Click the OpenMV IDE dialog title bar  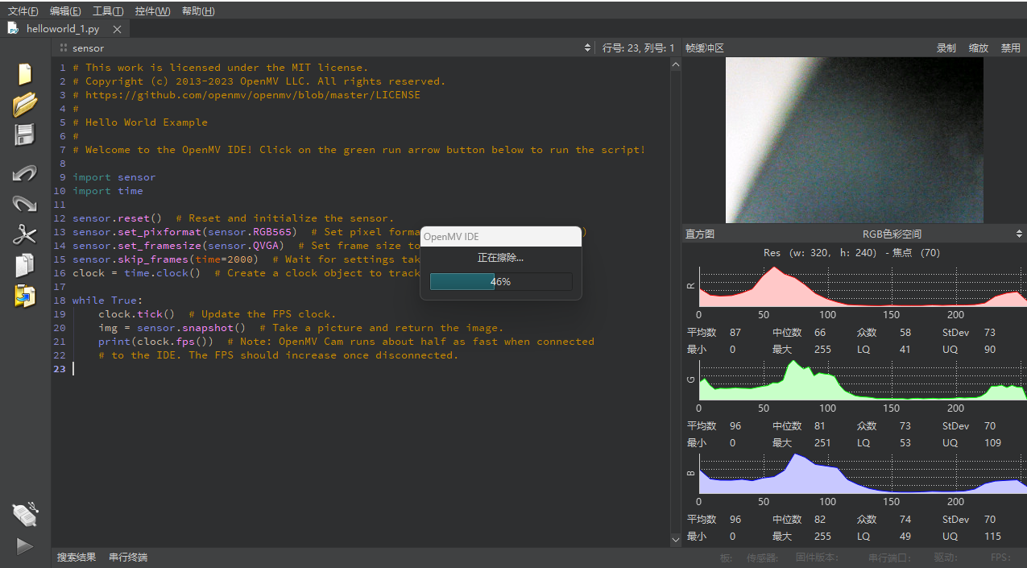click(x=501, y=237)
